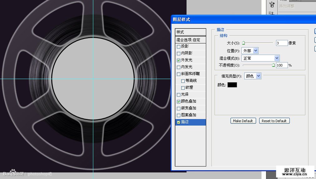Click the Reset to Default button
This screenshot has width=316, height=179.
coord(274,121)
